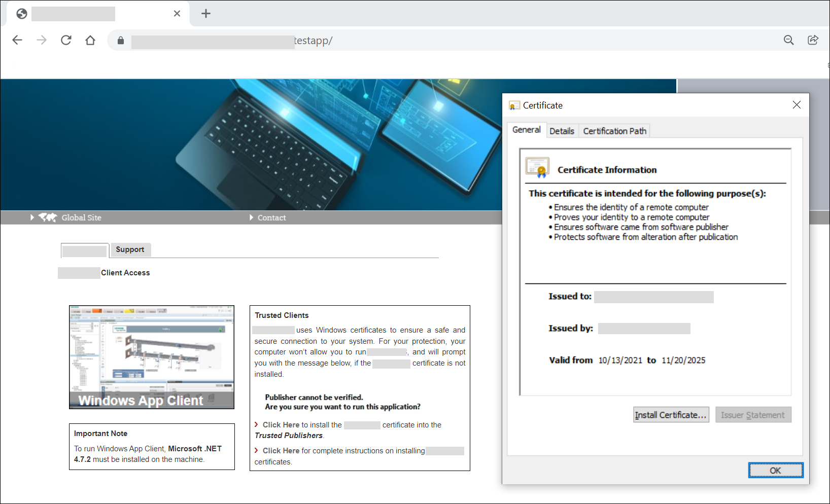The height and width of the screenshot is (504, 830).
Task: Open the zoom magnifier icon in address bar
Action: 788,40
